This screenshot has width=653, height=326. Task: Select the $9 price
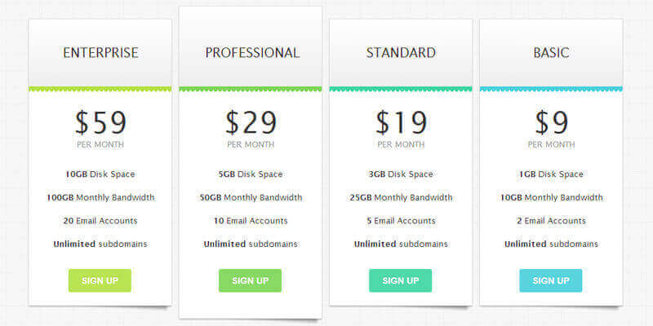(551, 122)
